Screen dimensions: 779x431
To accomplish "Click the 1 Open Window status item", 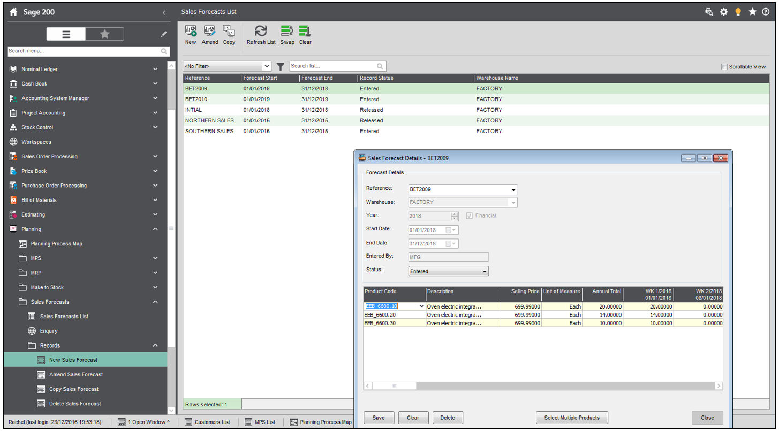I will coord(143,422).
